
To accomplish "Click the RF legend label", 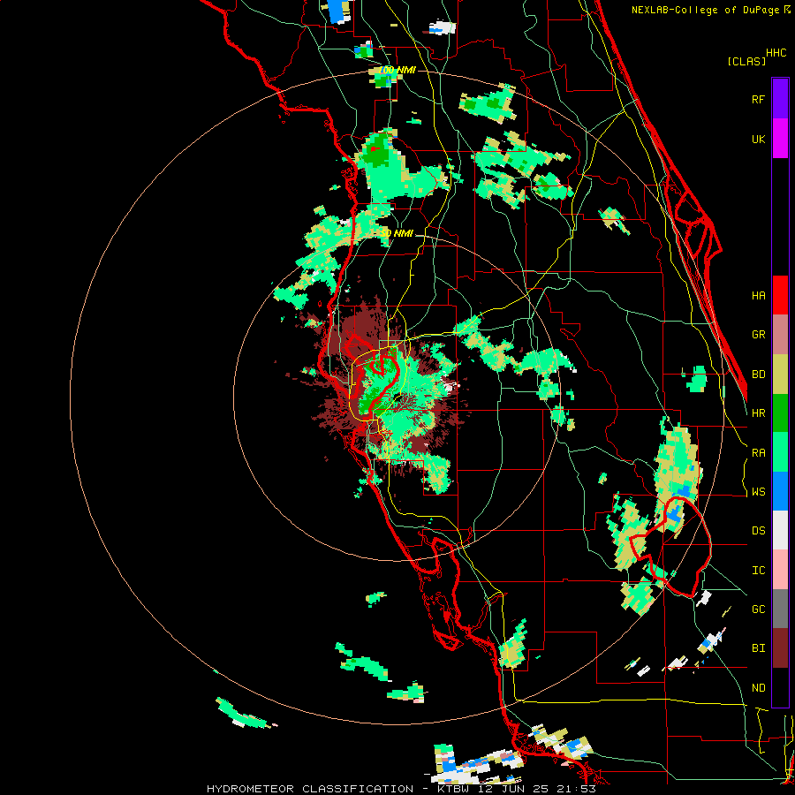I will click(758, 100).
